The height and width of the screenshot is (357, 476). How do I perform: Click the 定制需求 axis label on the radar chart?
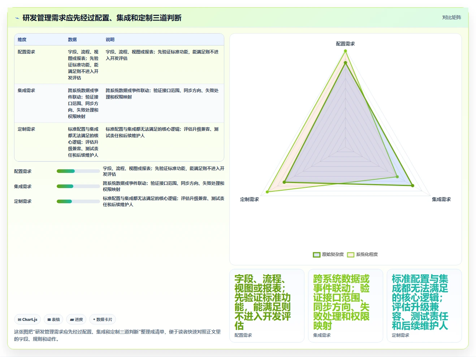click(250, 199)
